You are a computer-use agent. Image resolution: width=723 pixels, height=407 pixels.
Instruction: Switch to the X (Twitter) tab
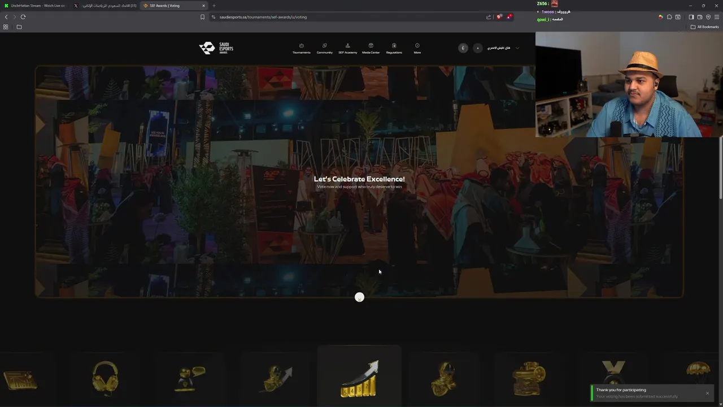click(104, 6)
